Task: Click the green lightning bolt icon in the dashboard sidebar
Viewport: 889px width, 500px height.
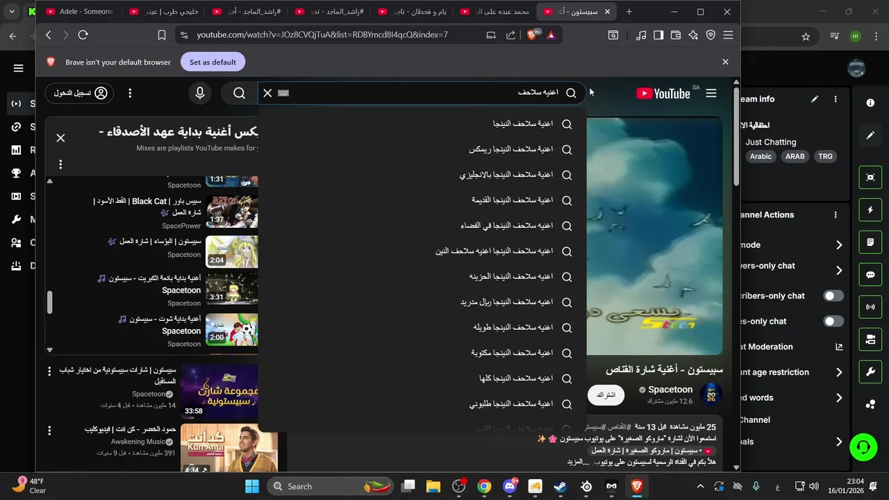Action: click(x=870, y=210)
